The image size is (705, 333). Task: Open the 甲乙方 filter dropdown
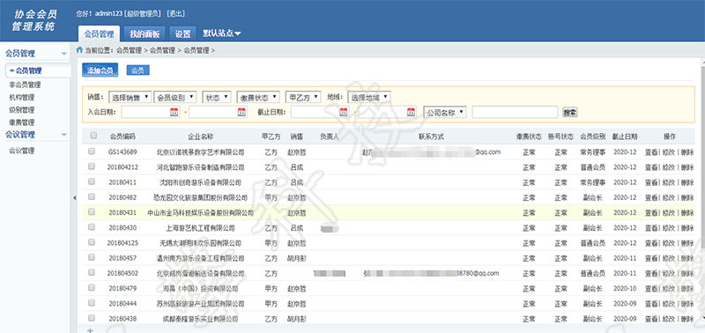[x=303, y=97]
